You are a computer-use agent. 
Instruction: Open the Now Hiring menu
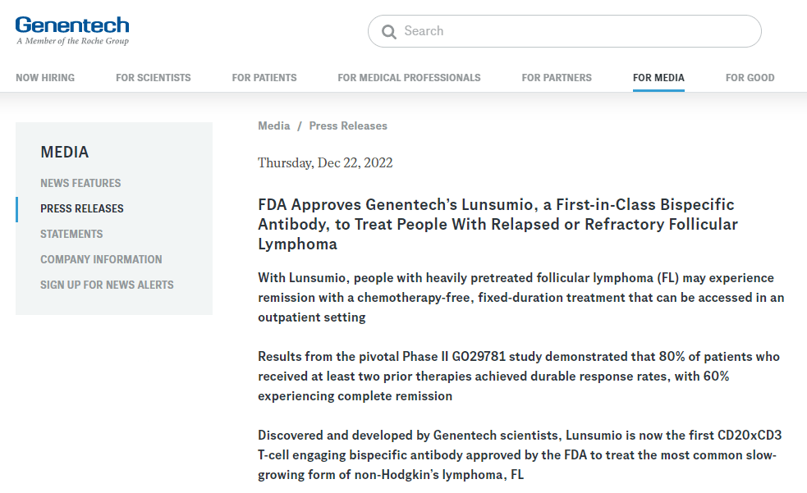coord(45,78)
